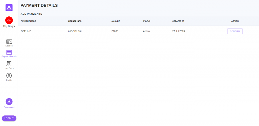This screenshot has height=126, width=259.
Task: Click the 'Licence' sidebar label
Action: (9, 46)
